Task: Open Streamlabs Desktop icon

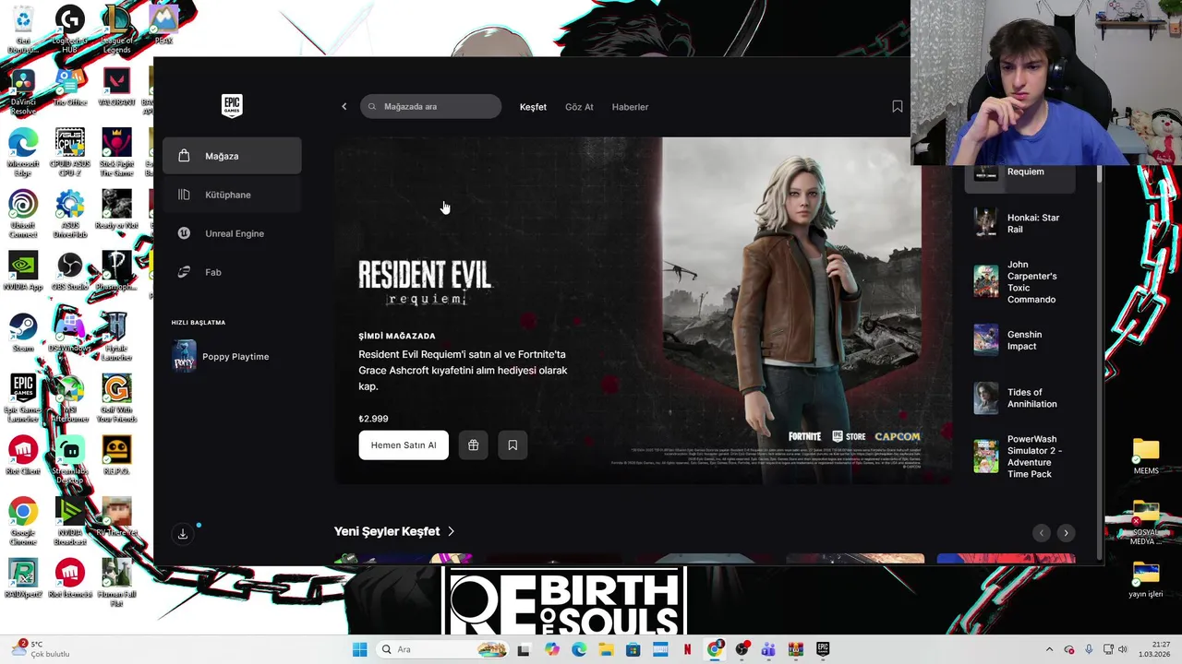Action: click(x=70, y=459)
